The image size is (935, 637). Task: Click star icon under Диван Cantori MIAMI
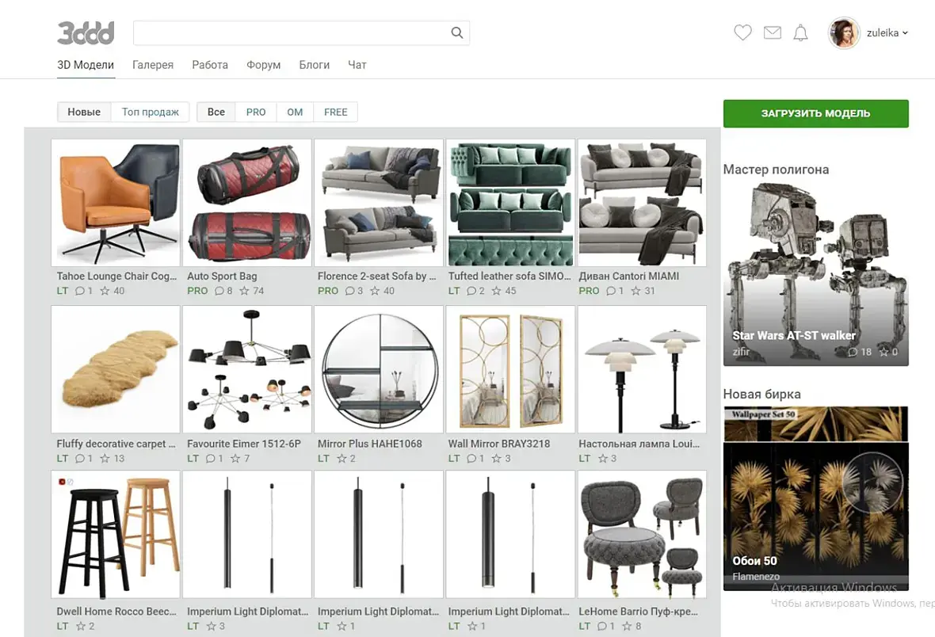[x=635, y=291]
